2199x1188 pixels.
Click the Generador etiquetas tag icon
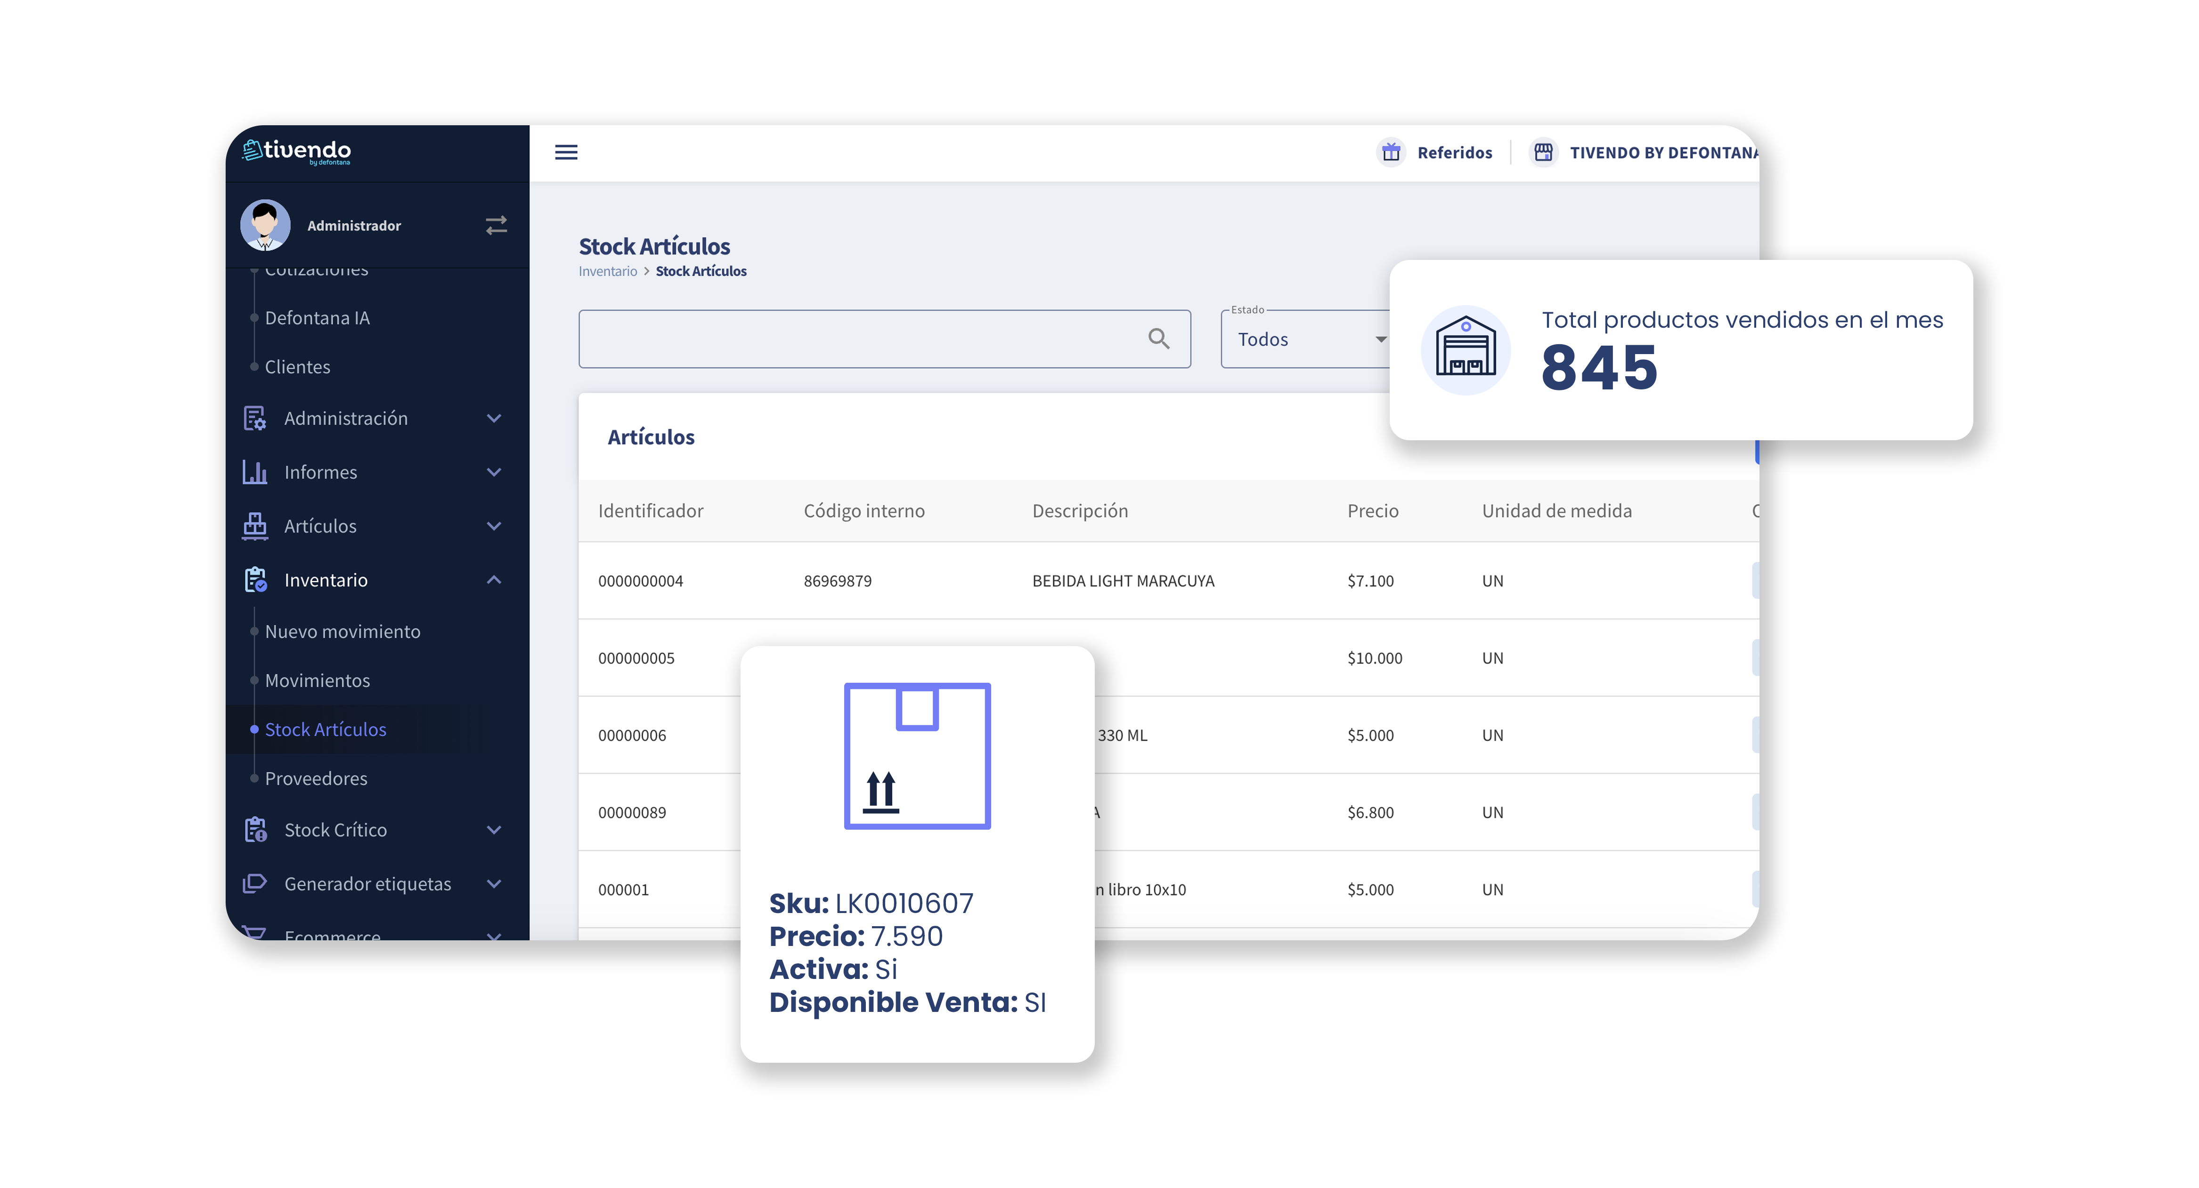[254, 883]
